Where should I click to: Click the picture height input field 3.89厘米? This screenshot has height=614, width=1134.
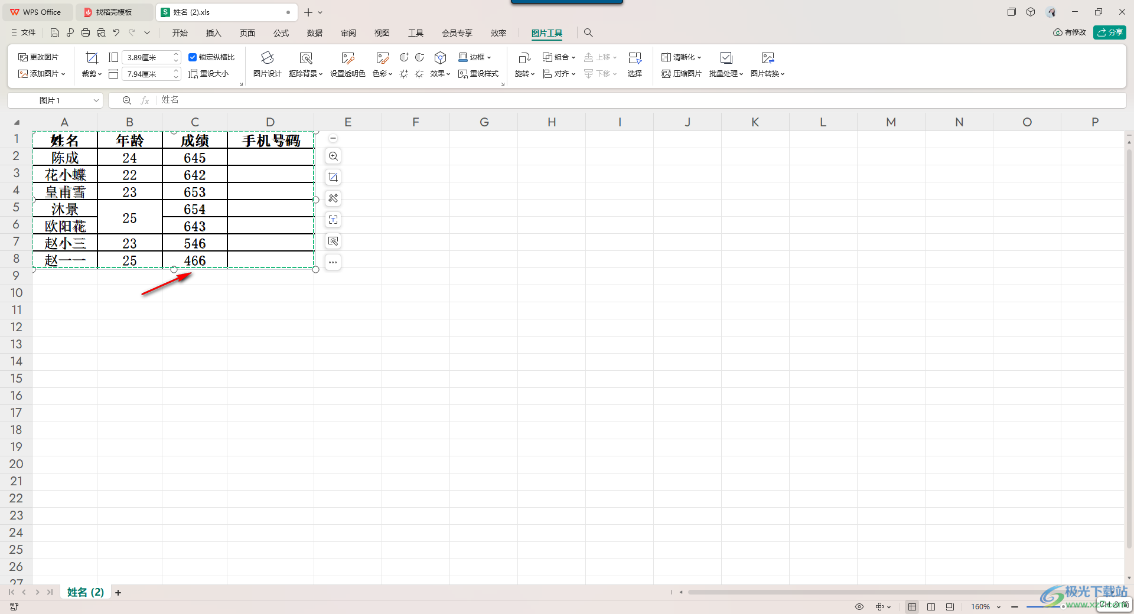(146, 57)
